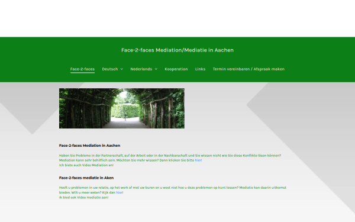Click the heading 'Face-2-faces mediatie in Aken'
This screenshot has height=222, width=355.
click(86, 178)
